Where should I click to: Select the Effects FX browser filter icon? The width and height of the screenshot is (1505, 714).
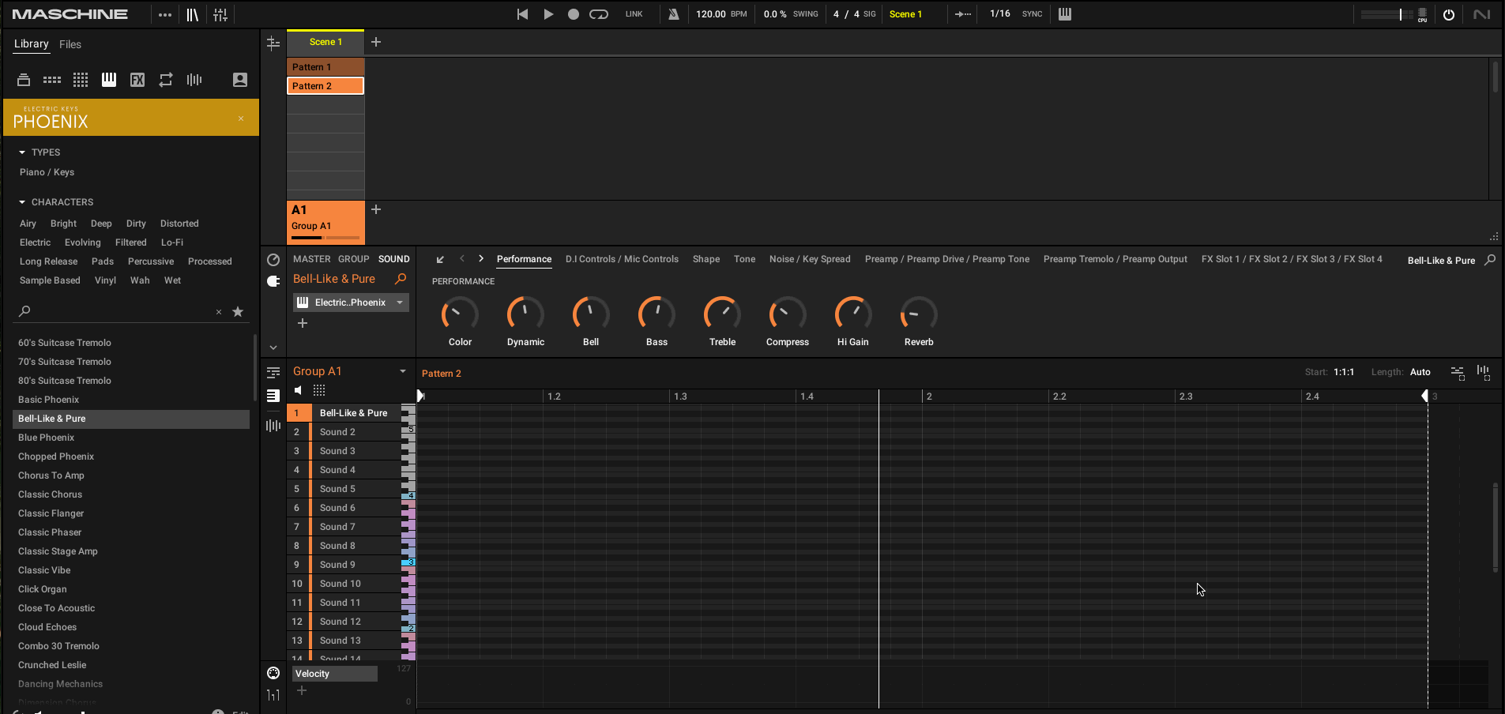tap(137, 80)
